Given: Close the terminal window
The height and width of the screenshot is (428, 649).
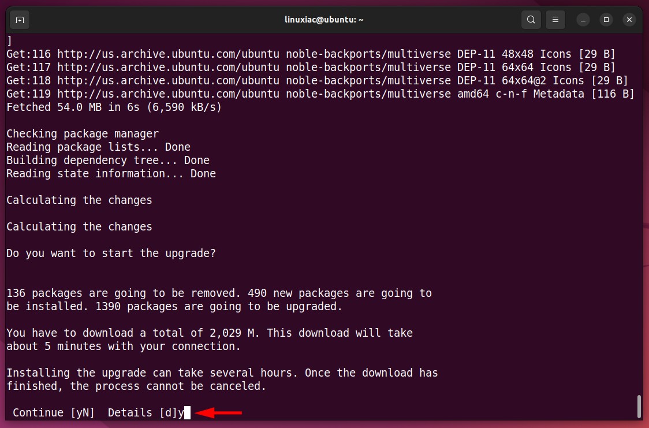Looking at the screenshot, I should click(x=629, y=20).
